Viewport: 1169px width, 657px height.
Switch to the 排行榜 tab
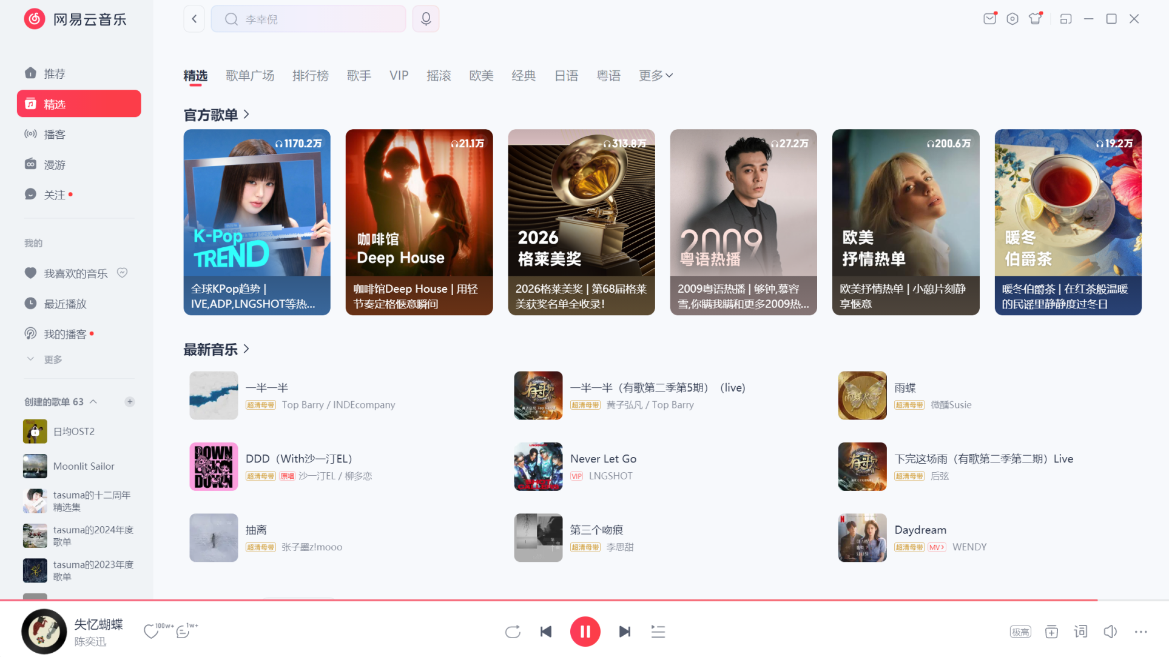[311, 76]
